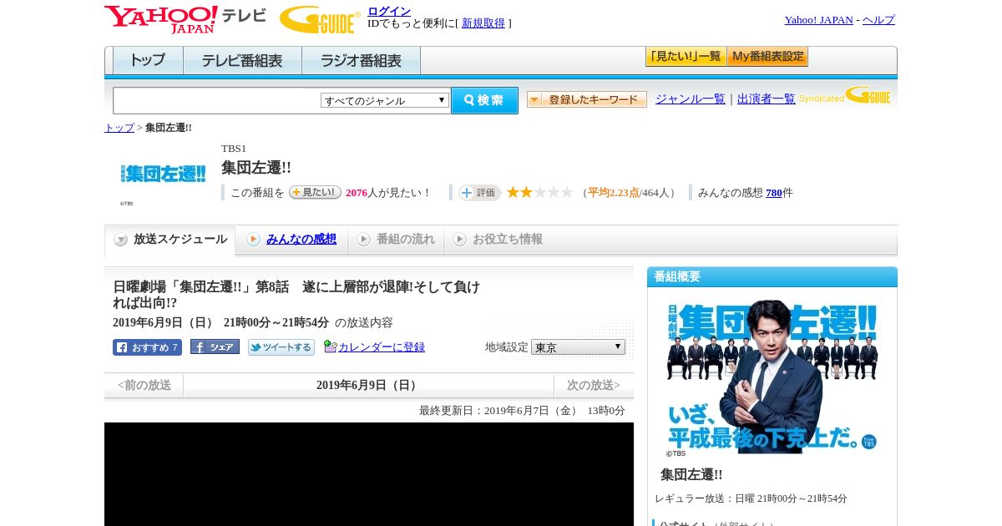The image size is (1002, 526).
Task: Add show with the 見たい! button
Action: coord(315,192)
